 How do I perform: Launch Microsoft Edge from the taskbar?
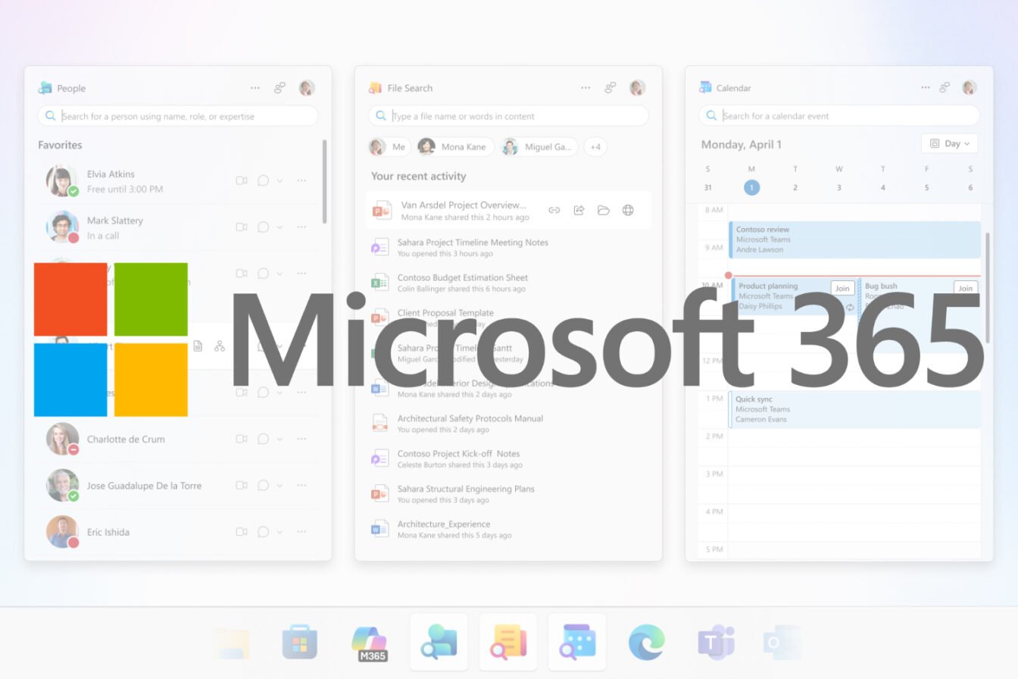coord(645,642)
